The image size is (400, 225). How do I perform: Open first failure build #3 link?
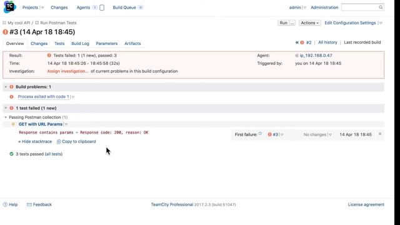coord(275,135)
